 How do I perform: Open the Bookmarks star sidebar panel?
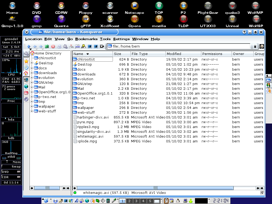pyautogui.click(x=26, y=61)
